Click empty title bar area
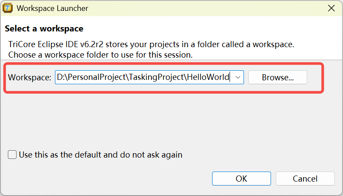Screen dimensions: 343x196 [196, 8]
